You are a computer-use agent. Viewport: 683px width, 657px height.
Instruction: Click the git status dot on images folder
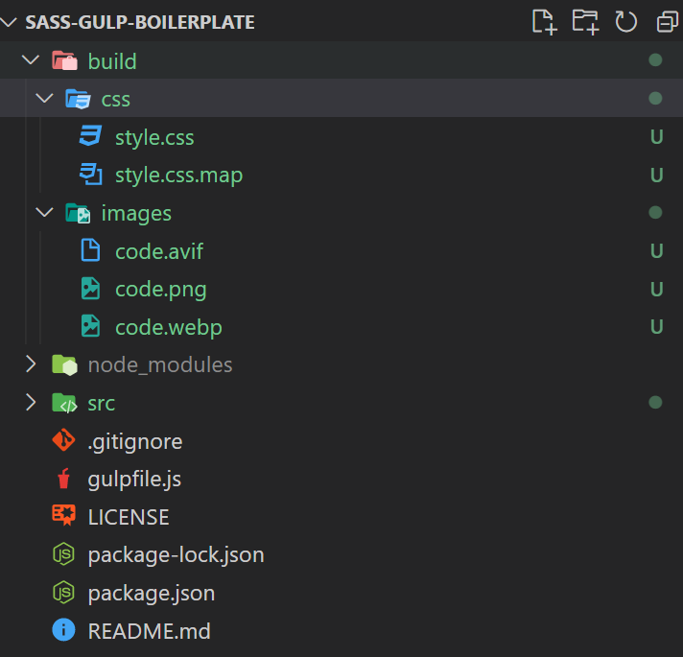(655, 213)
